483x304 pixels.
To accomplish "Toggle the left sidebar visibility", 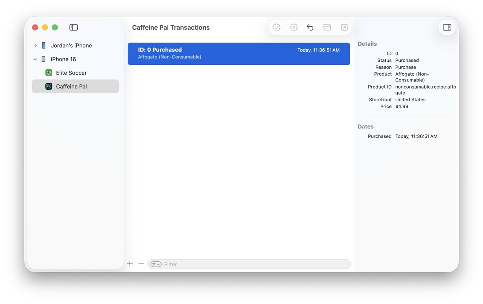I will [x=74, y=27].
